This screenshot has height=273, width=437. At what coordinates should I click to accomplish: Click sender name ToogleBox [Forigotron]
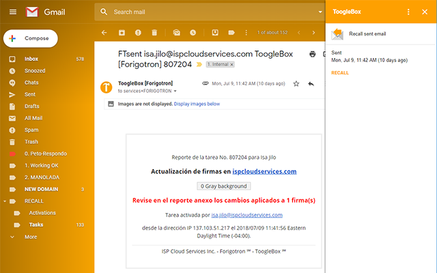pyautogui.click(x=145, y=83)
